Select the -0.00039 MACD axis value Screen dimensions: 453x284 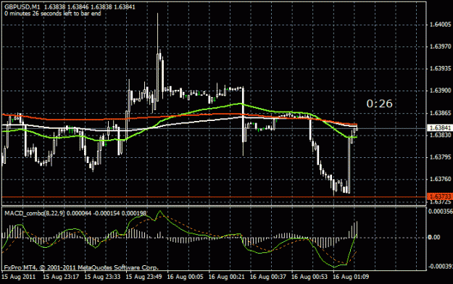tap(440, 266)
